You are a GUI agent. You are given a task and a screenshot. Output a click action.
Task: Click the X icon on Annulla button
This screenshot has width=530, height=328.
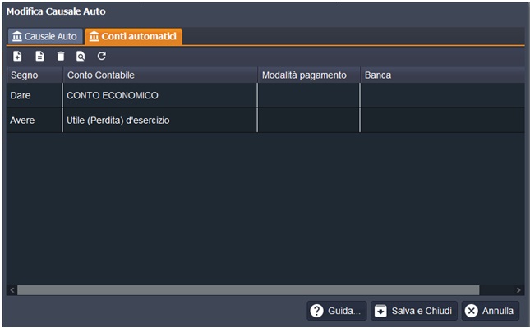(471, 311)
